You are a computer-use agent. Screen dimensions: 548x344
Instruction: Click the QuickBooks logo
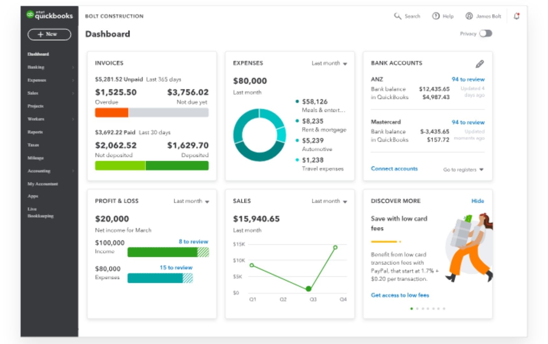tap(49, 15)
